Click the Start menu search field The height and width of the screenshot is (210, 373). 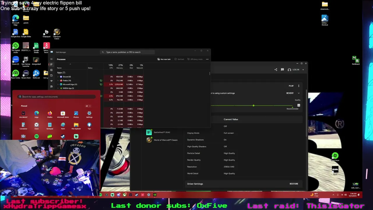pos(56,97)
